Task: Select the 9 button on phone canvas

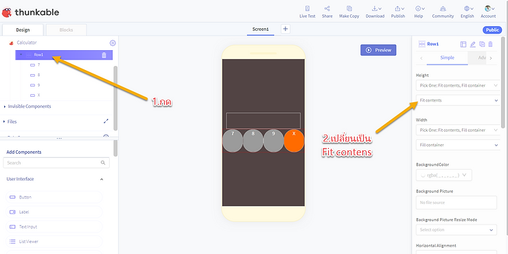Action: pyautogui.click(x=273, y=141)
